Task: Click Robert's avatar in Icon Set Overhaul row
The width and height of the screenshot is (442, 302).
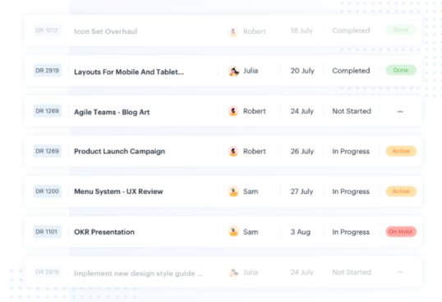Action: tap(233, 31)
